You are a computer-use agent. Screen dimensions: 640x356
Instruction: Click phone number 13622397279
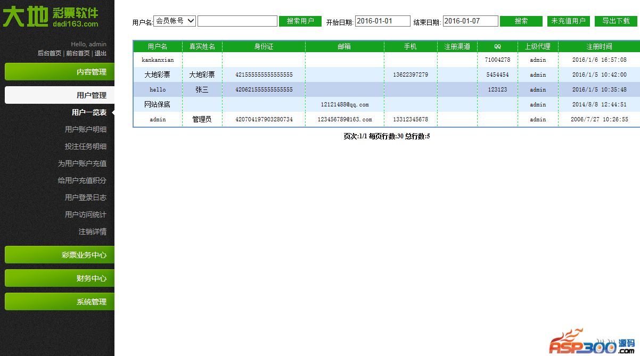411,75
